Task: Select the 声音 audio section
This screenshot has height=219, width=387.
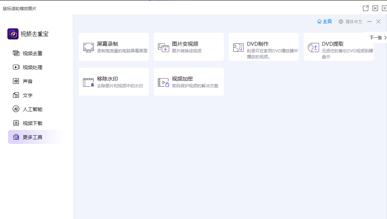Action: pos(27,81)
